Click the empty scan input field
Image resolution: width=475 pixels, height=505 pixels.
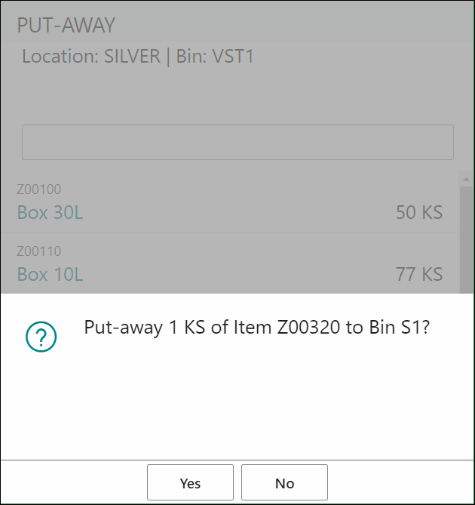237,142
